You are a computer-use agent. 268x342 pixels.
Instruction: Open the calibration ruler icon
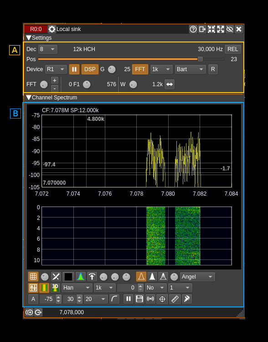[x=175, y=299]
